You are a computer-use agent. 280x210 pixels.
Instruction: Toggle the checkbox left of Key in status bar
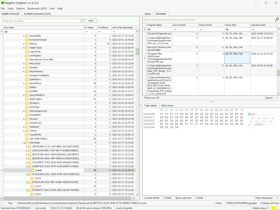tap(2, 203)
